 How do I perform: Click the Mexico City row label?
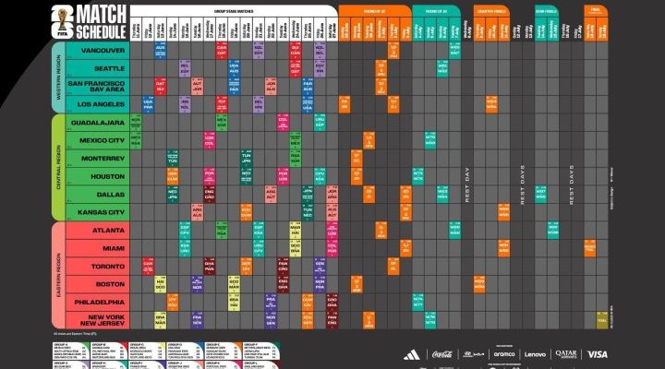coord(97,140)
